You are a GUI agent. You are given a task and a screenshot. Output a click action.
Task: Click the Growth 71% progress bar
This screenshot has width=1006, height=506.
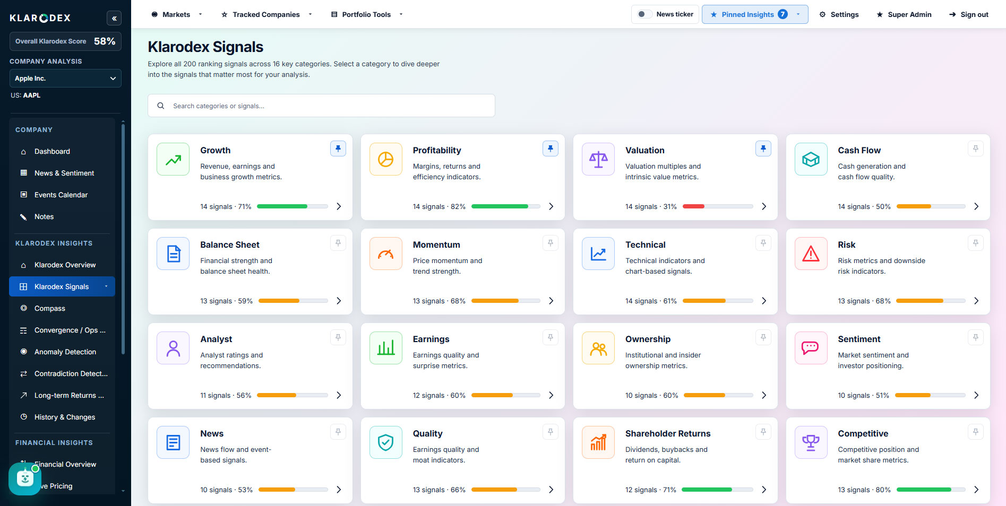click(292, 206)
